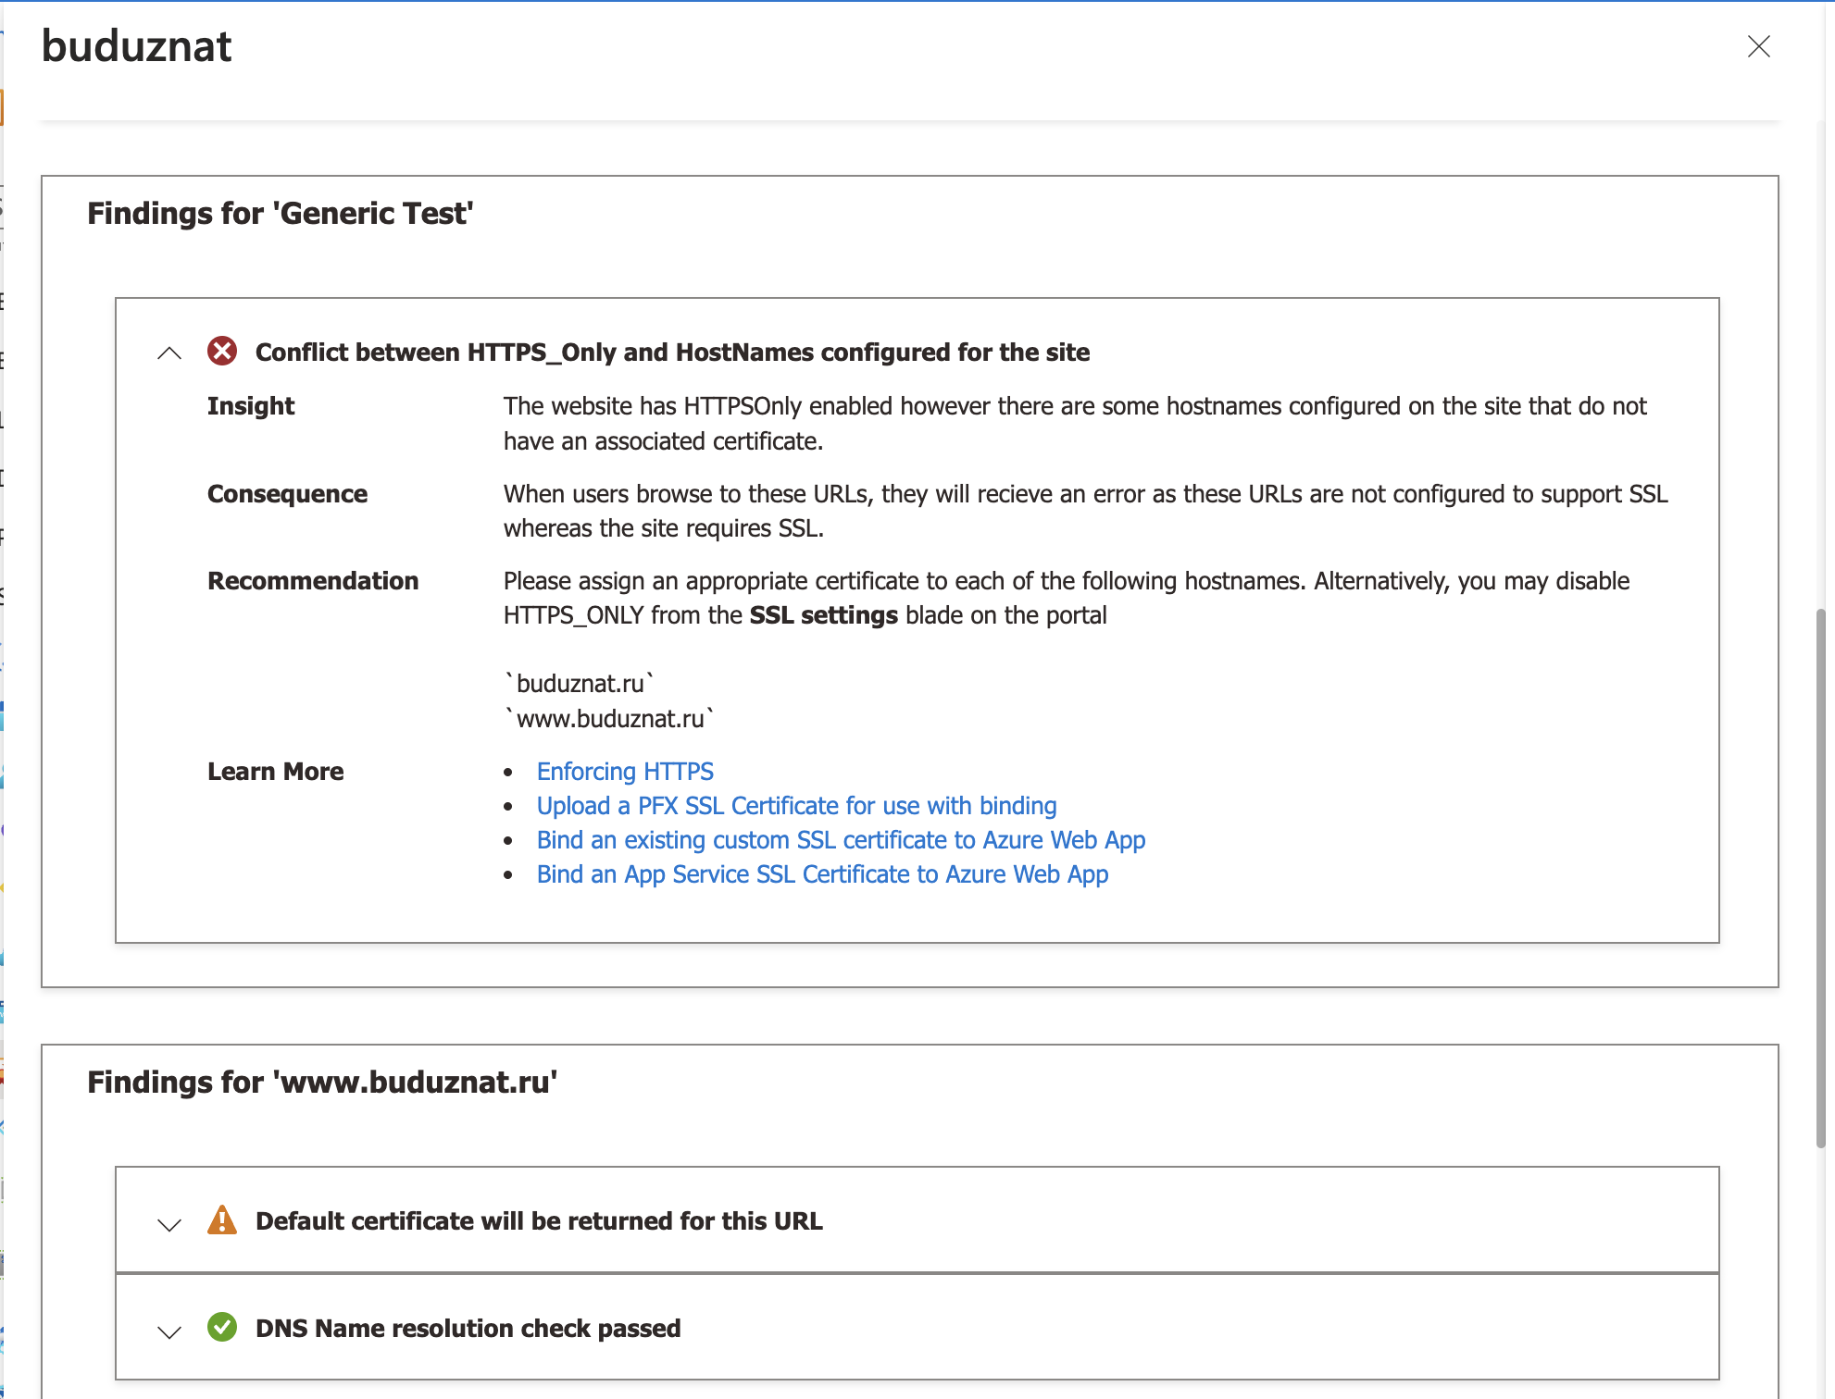The image size is (1835, 1399).
Task: Open the 'Enforcing HTTPS' link
Action: [x=625, y=771]
